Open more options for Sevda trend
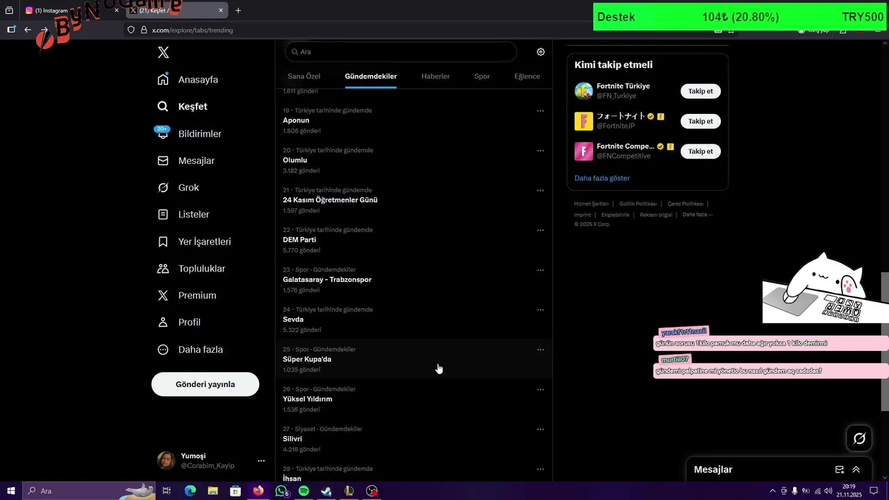889x500 pixels. [x=540, y=310]
